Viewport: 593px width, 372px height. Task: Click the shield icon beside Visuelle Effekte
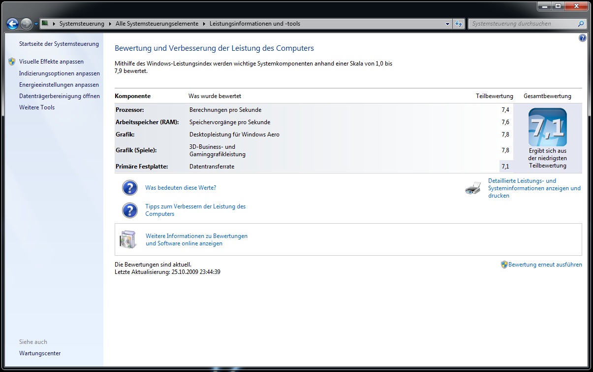(12, 62)
